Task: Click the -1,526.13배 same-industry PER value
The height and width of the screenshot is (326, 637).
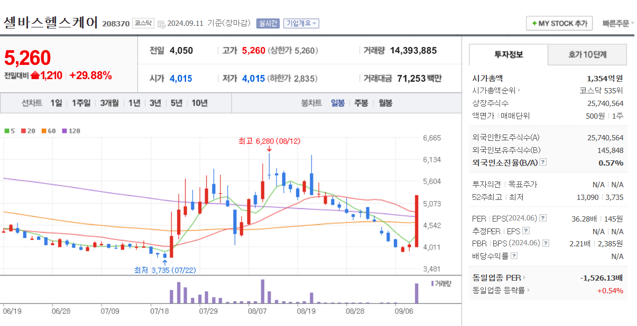Action: (601, 277)
